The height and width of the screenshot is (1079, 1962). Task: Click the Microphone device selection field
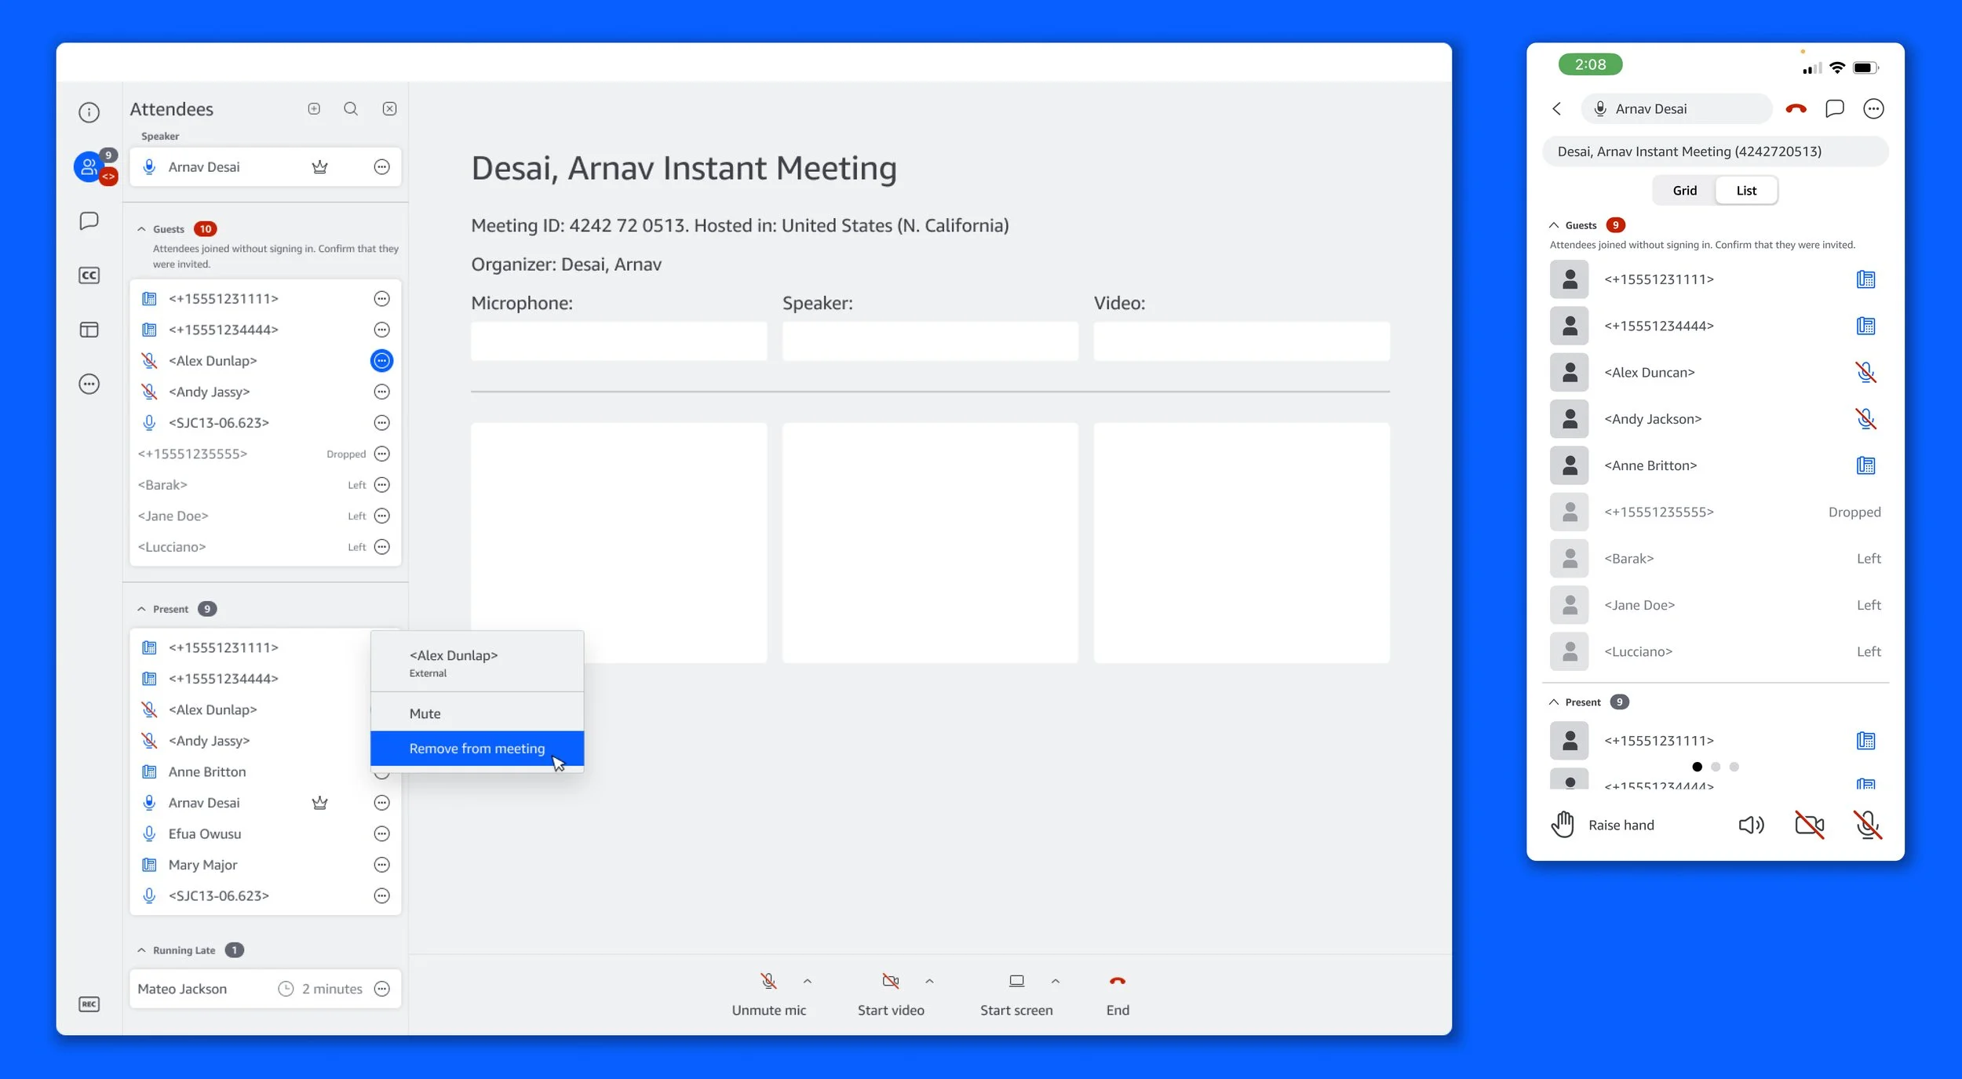pos(618,341)
